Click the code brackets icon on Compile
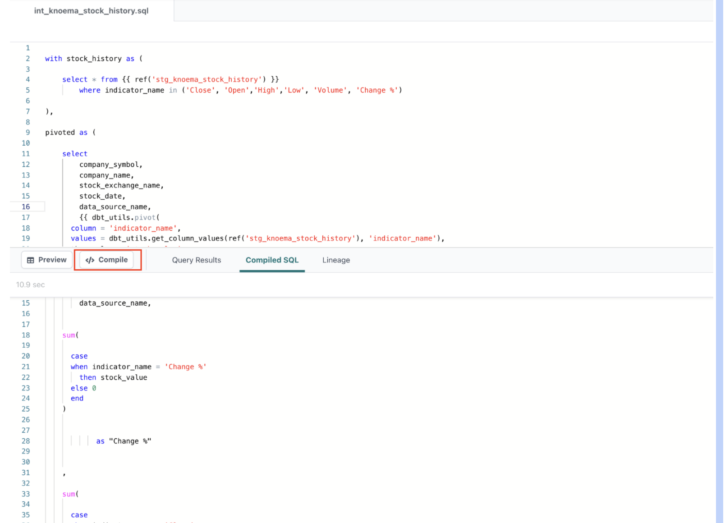 point(90,260)
